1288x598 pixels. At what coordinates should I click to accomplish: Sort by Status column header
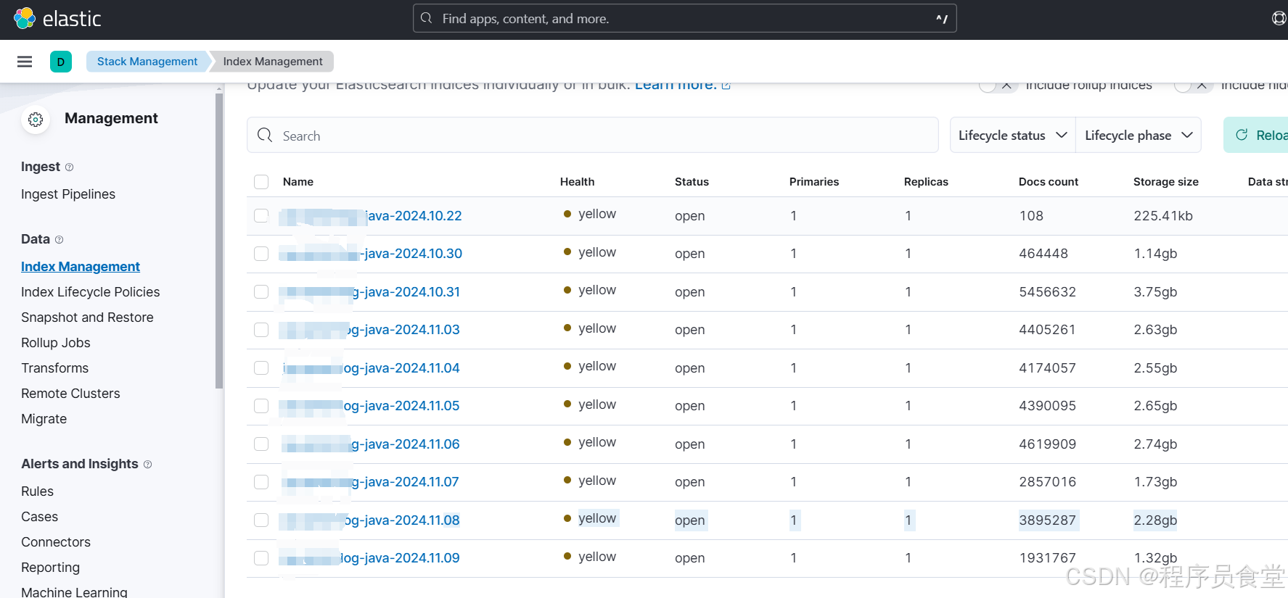(x=692, y=182)
